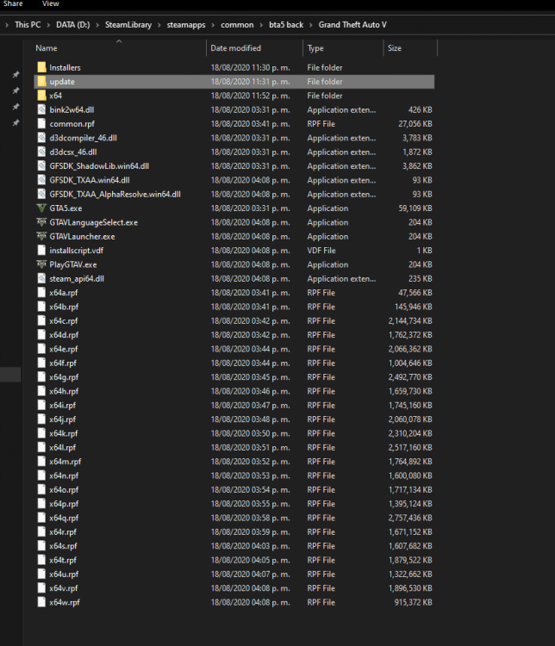Go to DATA (D:) in breadcrumb
Image resolution: width=555 pixels, height=646 pixels.
coord(73,25)
